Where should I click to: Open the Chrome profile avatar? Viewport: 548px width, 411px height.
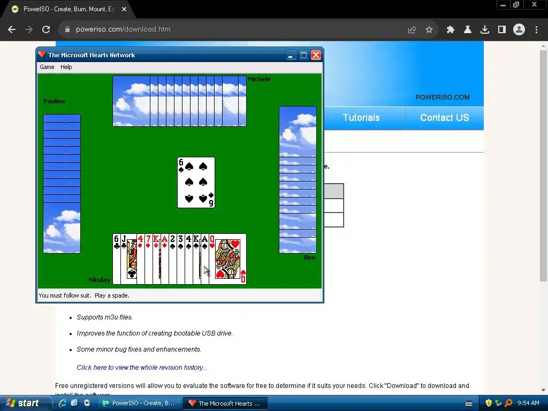click(x=519, y=30)
